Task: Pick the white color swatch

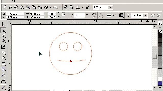Action: (x=160, y=79)
